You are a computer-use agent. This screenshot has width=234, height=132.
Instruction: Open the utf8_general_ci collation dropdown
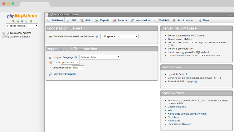tap(119, 36)
